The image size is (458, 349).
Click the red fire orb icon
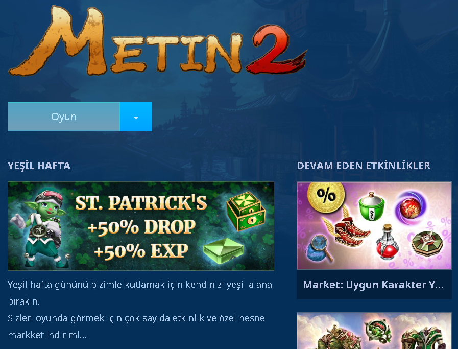click(x=409, y=208)
